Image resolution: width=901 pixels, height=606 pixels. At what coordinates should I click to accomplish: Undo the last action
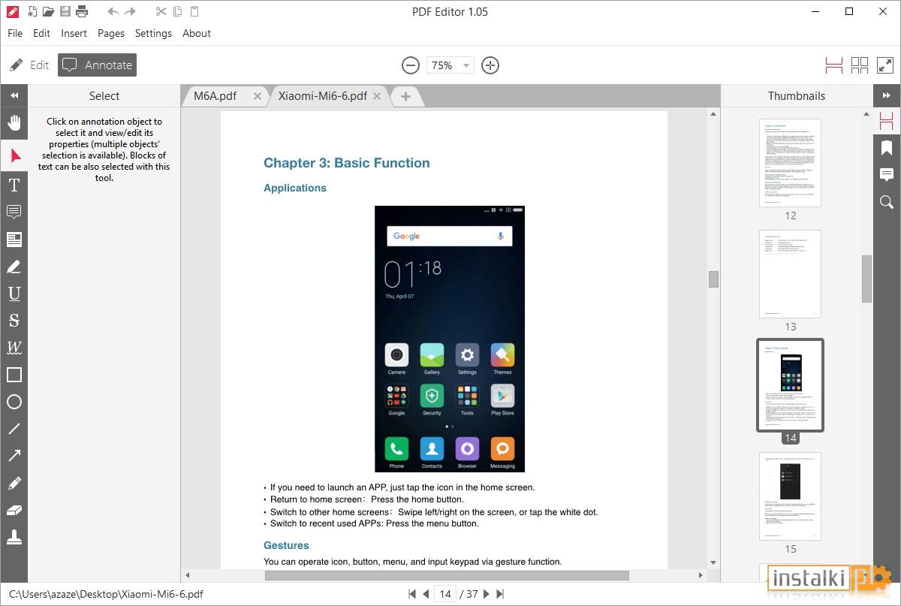point(113,11)
